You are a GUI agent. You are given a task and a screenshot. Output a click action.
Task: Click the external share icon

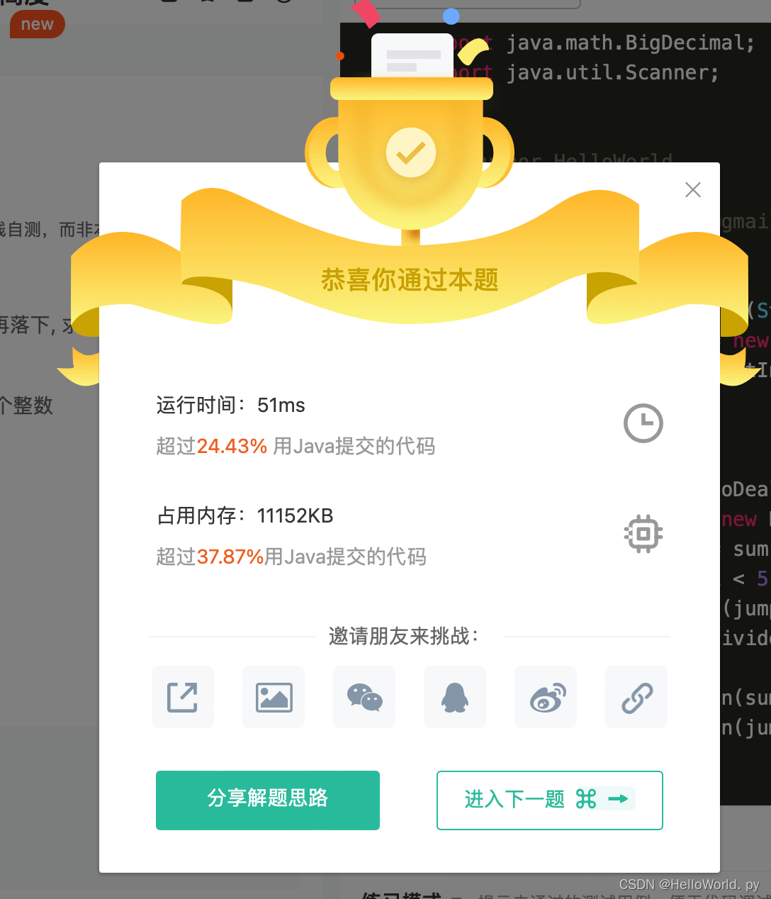(x=183, y=697)
